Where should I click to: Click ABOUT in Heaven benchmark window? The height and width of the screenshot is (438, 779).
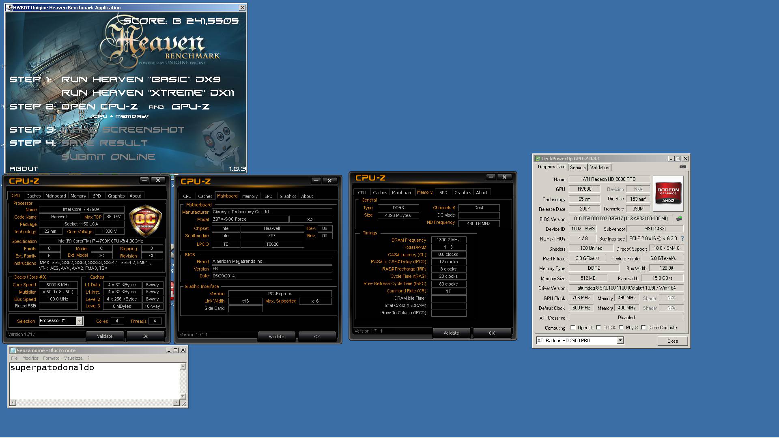(x=24, y=169)
